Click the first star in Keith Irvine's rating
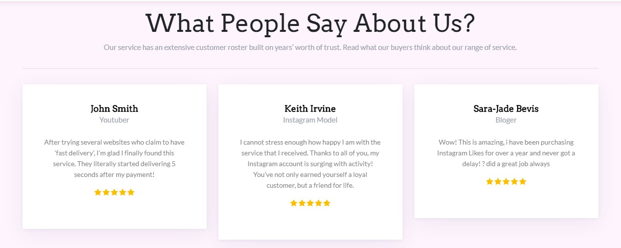The width and height of the screenshot is (621, 248). coord(294,203)
